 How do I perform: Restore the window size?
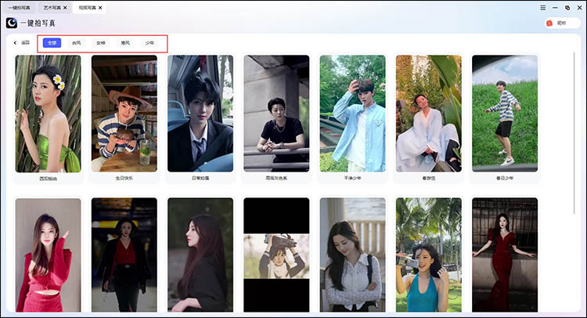pyautogui.click(x=567, y=8)
